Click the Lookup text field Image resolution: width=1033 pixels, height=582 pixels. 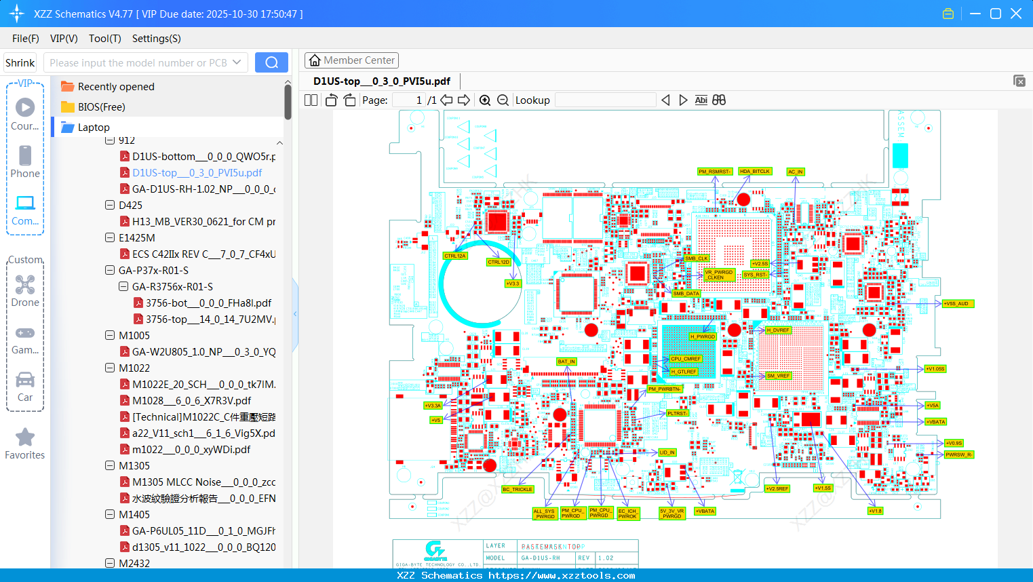pos(606,100)
